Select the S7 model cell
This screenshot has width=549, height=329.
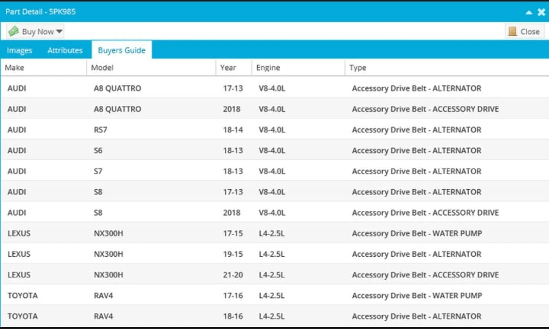click(98, 171)
